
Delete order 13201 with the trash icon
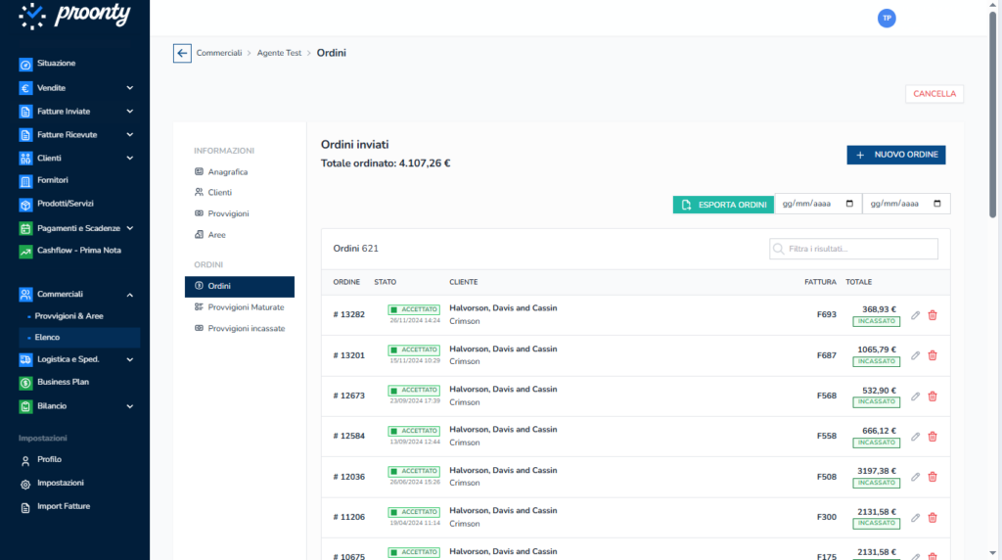click(x=933, y=355)
